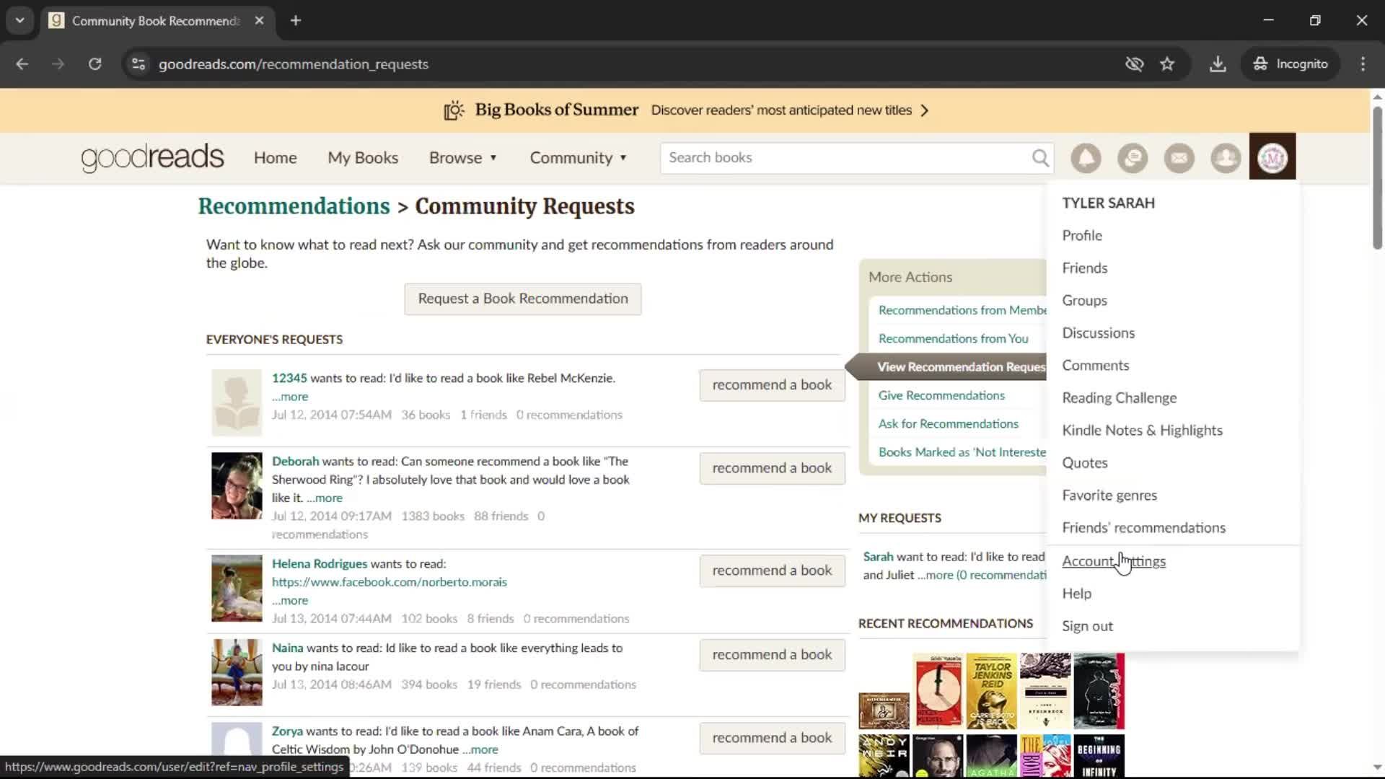Close the Community Book Recommendations tab
Viewport: 1385px width, 779px height.
point(259,21)
